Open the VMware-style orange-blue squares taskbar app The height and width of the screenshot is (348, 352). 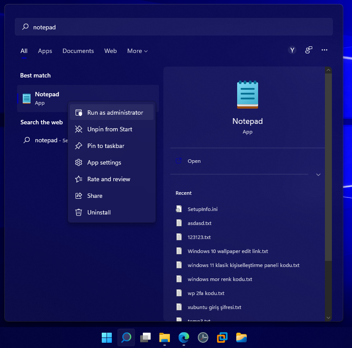click(222, 337)
